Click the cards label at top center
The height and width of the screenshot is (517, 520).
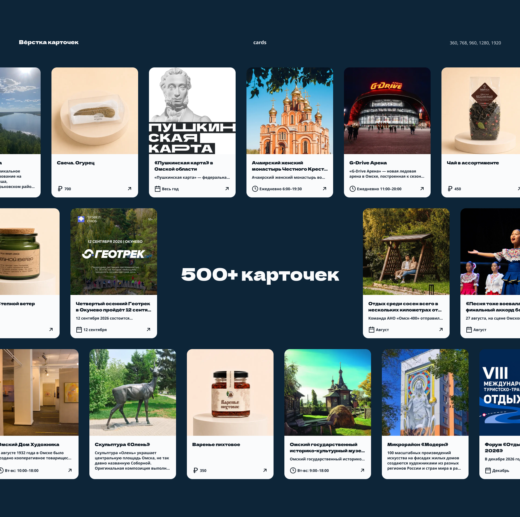260,43
